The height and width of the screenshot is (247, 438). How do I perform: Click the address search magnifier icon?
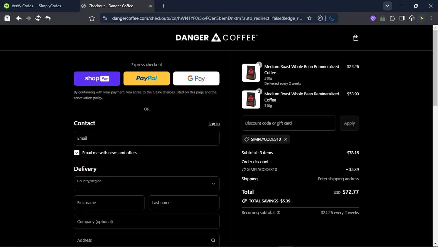(x=213, y=240)
